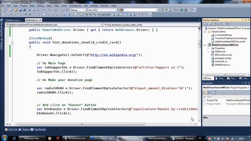Click the Solution Explorer horizontal scrollbar
Screen dimensions: 251x141
pos(225,75)
